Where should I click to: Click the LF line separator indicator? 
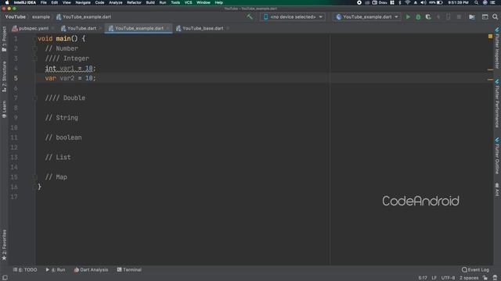pyautogui.click(x=434, y=278)
